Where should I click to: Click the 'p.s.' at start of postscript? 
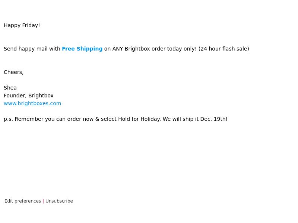(x=8, y=119)
